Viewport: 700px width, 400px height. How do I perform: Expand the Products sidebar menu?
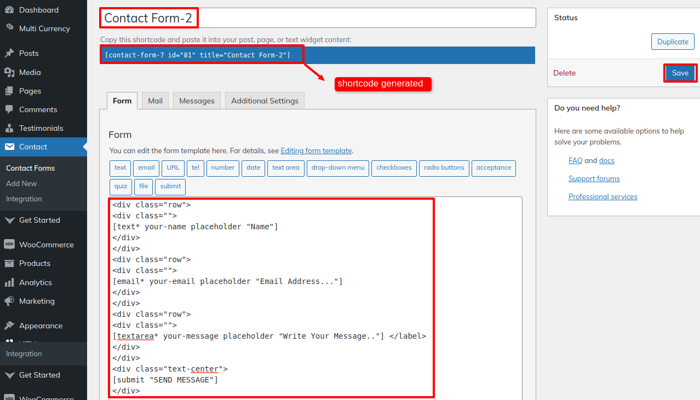pos(35,263)
